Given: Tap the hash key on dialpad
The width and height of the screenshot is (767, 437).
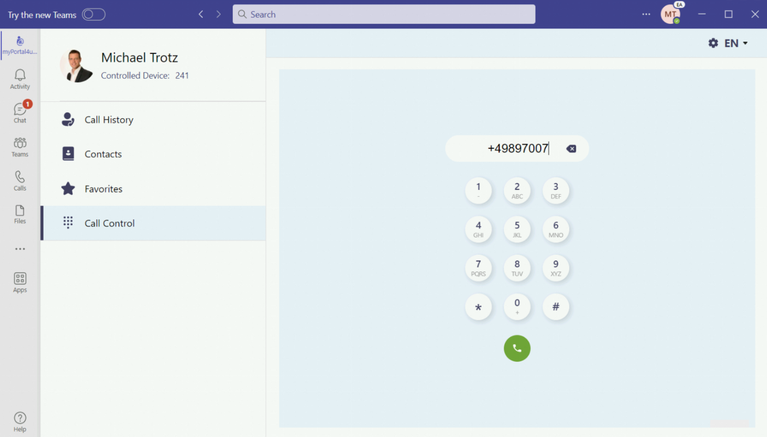Looking at the screenshot, I should click(556, 307).
